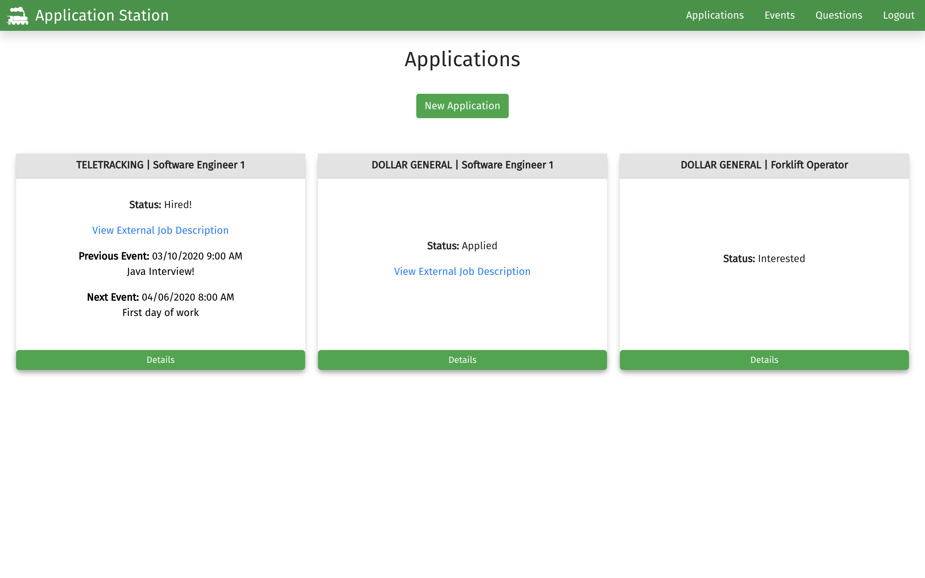Select the TELETRACKING Software Engineer 1 card header
The image size is (925, 578).
pyautogui.click(x=161, y=165)
